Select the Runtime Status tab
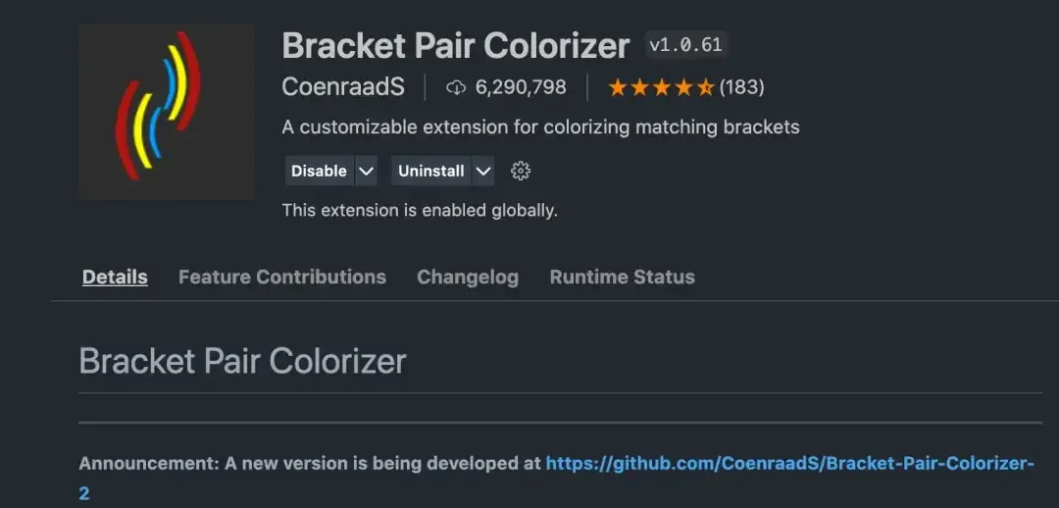Screen dimensions: 1059x508 [622, 277]
